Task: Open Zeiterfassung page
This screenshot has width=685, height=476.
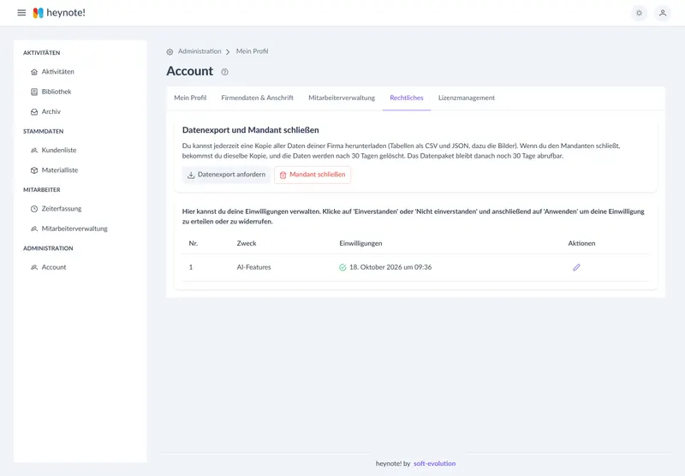Action: [x=62, y=209]
